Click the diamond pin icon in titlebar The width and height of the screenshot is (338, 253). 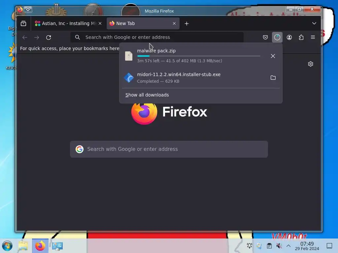click(x=28, y=9)
